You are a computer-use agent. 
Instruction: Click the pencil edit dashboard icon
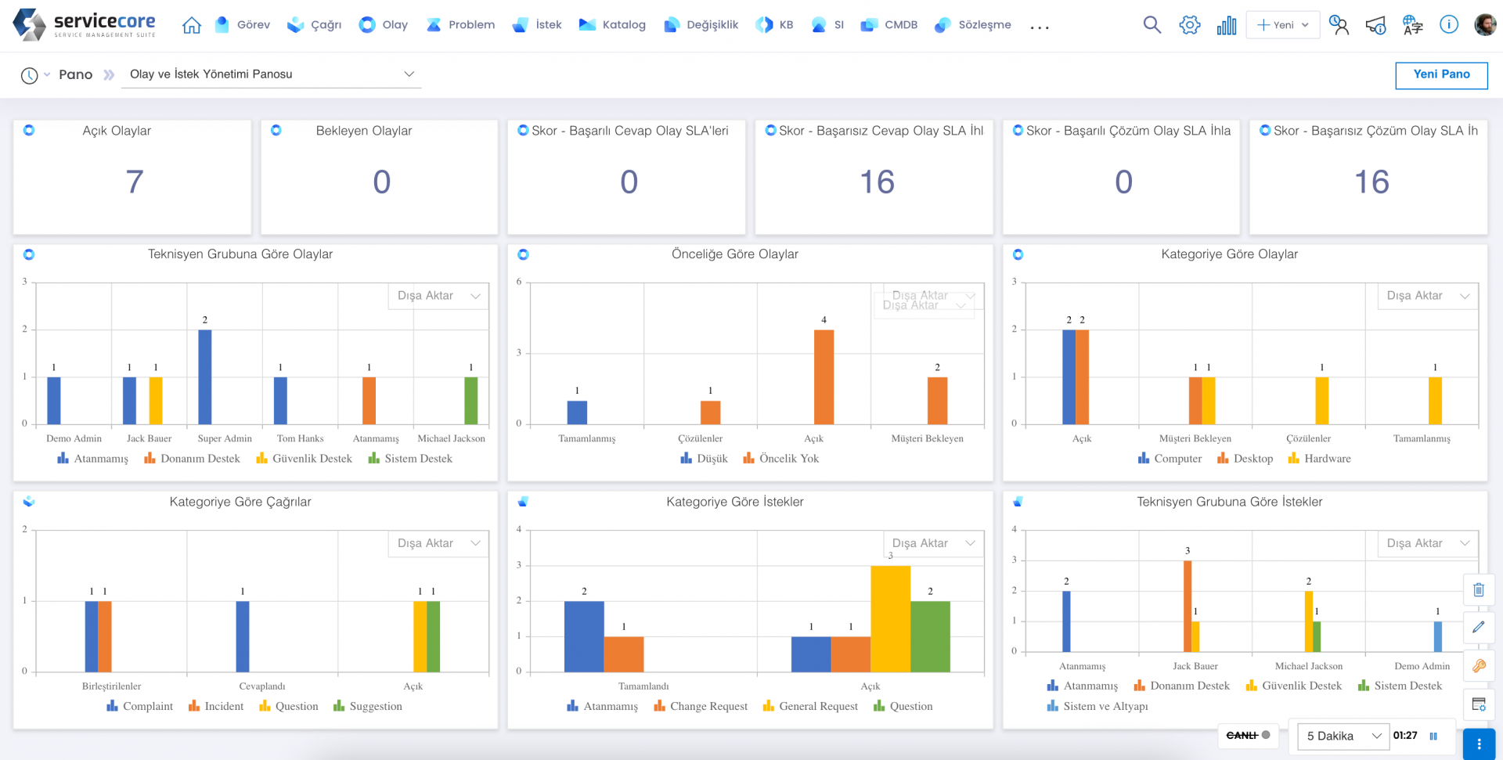point(1478,628)
